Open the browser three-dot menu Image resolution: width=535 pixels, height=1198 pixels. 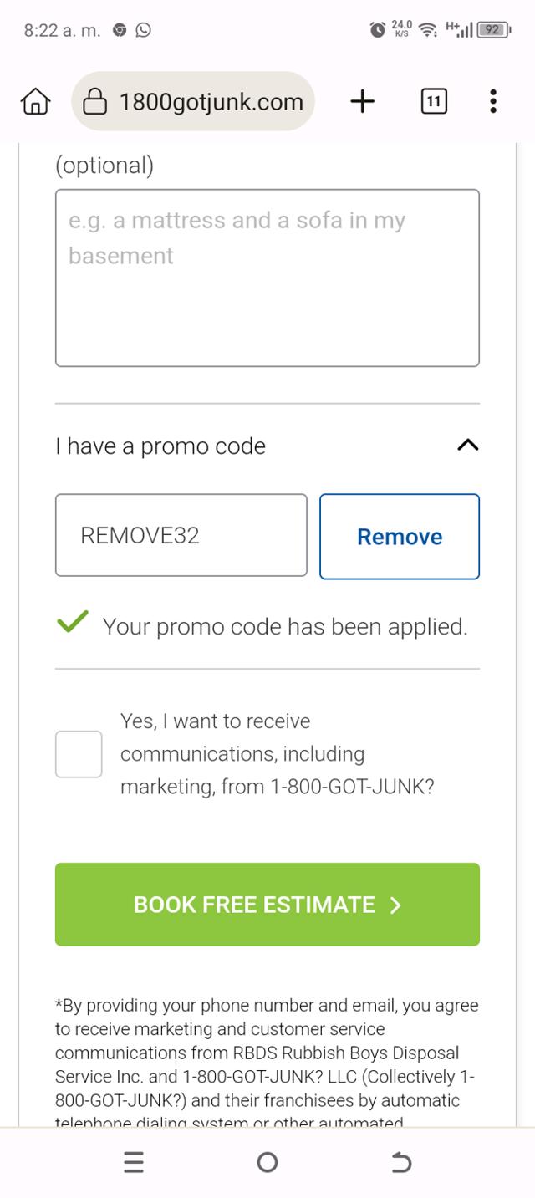click(493, 102)
